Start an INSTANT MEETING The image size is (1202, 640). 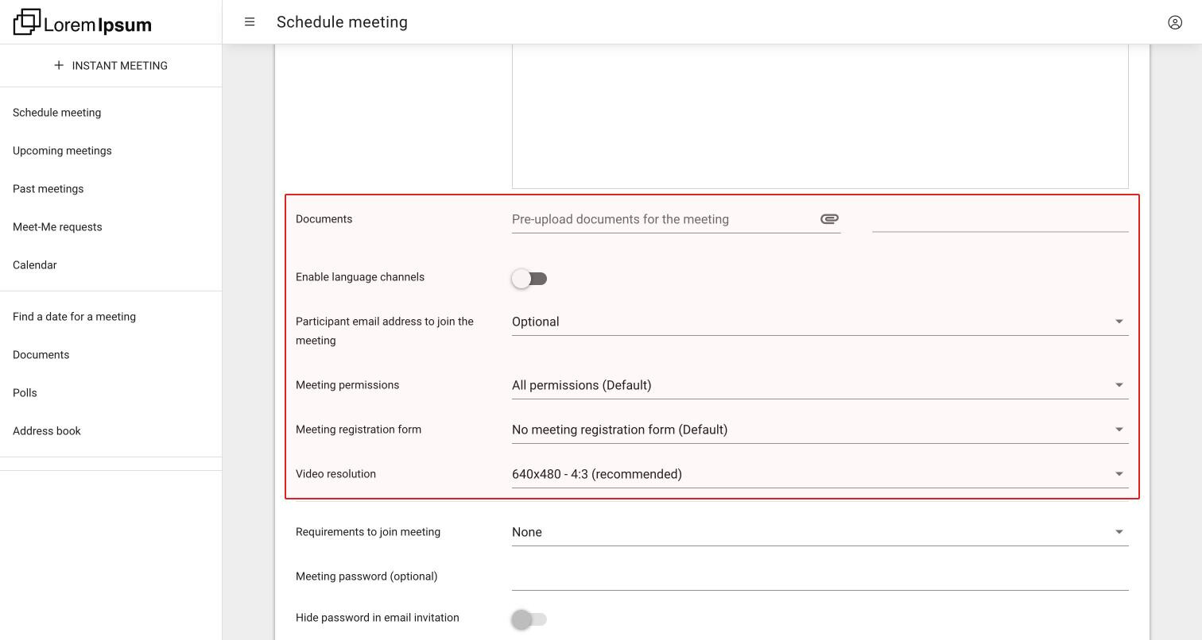(111, 65)
